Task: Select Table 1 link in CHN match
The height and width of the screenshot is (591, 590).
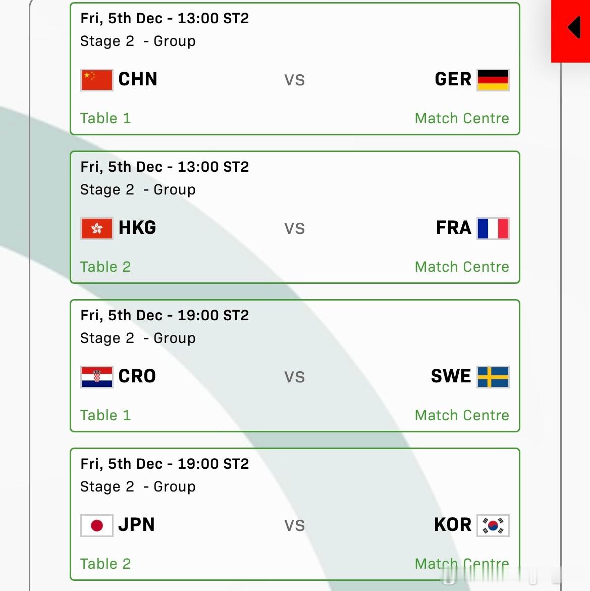Action: coord(105,118)
